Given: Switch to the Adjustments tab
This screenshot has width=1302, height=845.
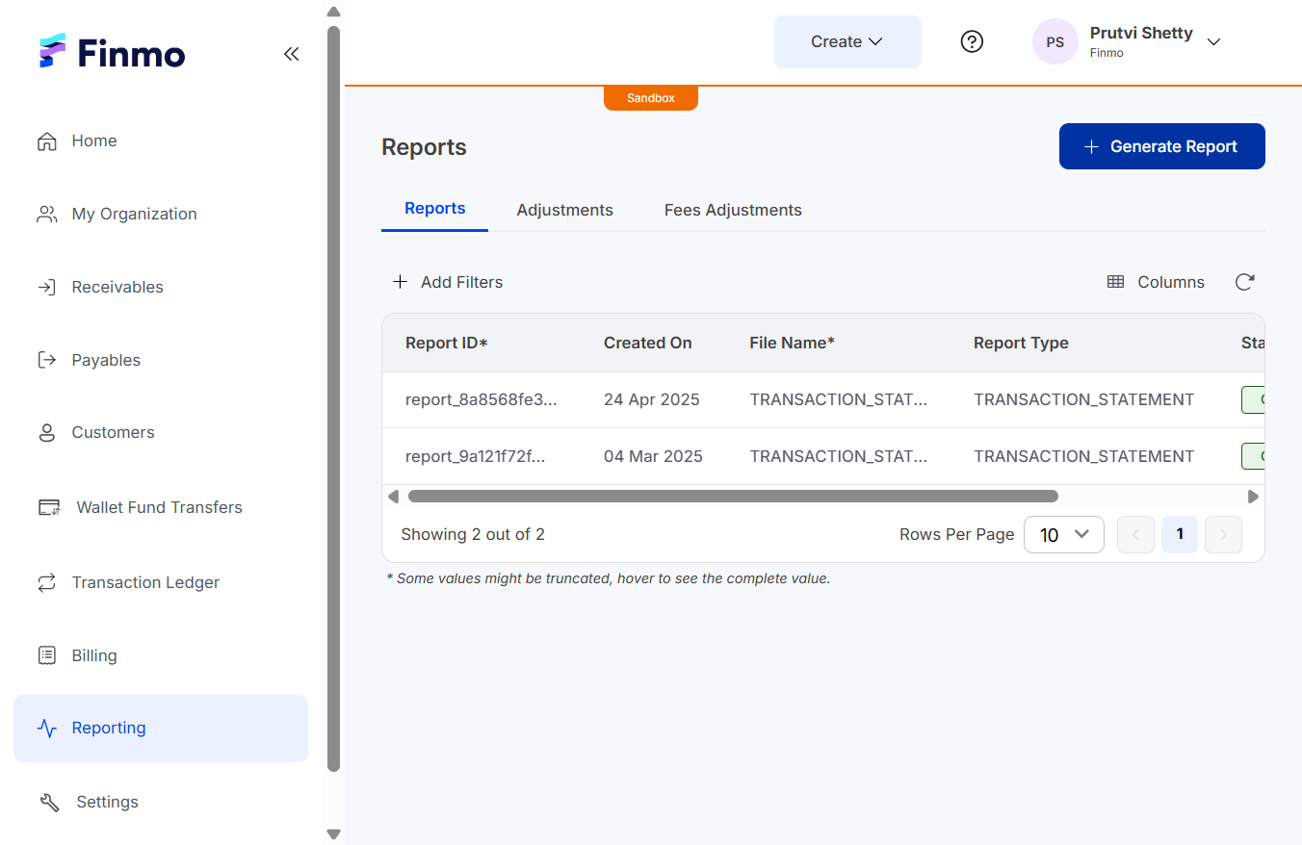Looking at the screenshot, I should point(565,210).
